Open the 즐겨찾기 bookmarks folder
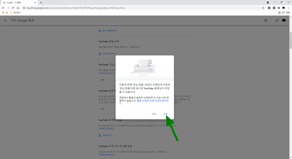292x159 pixels. 15,13
